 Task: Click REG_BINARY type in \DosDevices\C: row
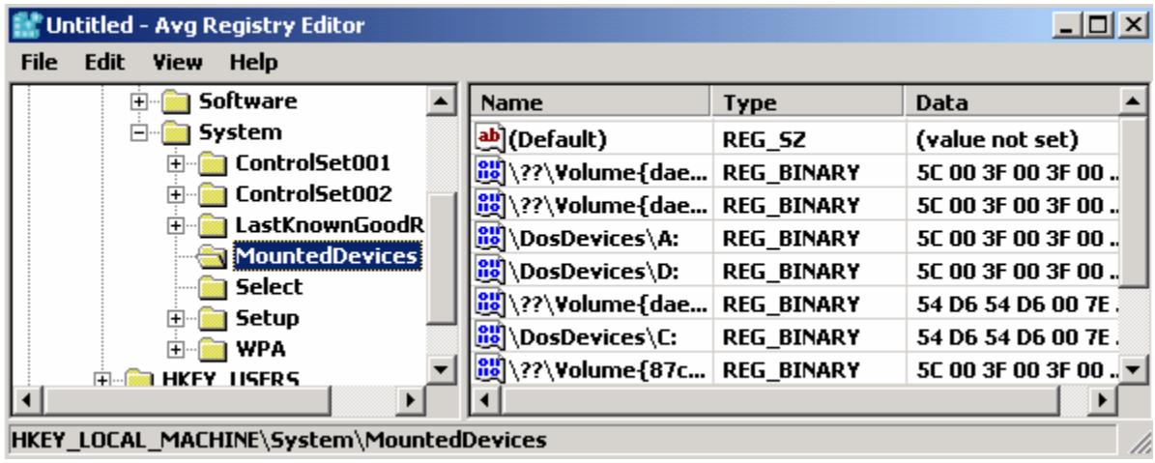coord(791,337)
